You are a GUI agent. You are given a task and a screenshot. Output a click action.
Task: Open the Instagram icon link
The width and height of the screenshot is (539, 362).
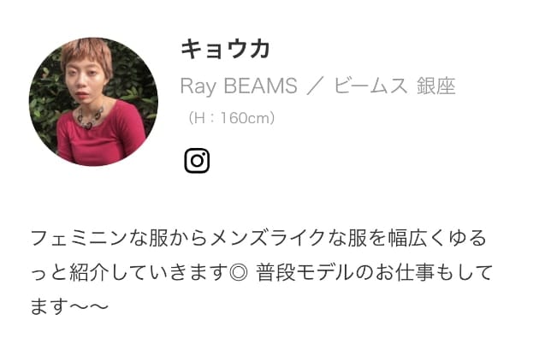tap(197, 161)
